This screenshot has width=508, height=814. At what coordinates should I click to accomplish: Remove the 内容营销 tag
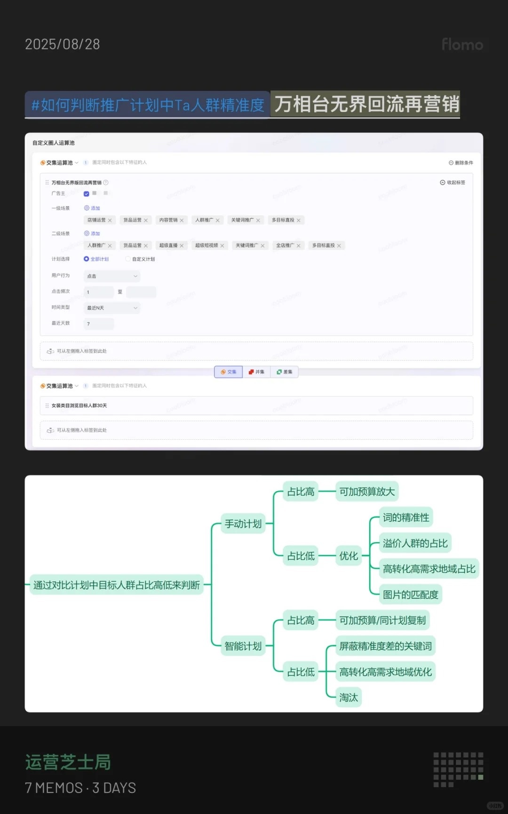click(182, 220)
